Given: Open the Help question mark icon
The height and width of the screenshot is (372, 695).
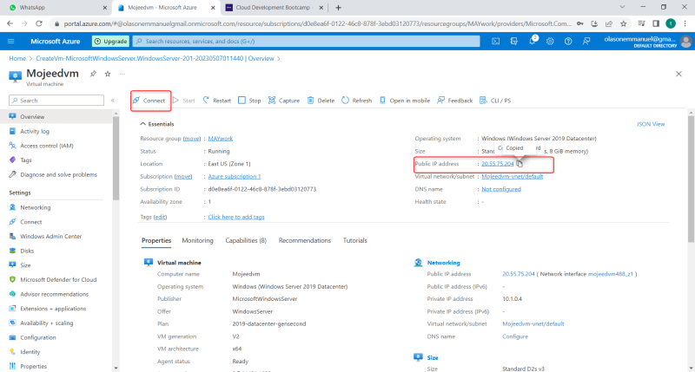Looking at the screenshot, I should 568,41.
